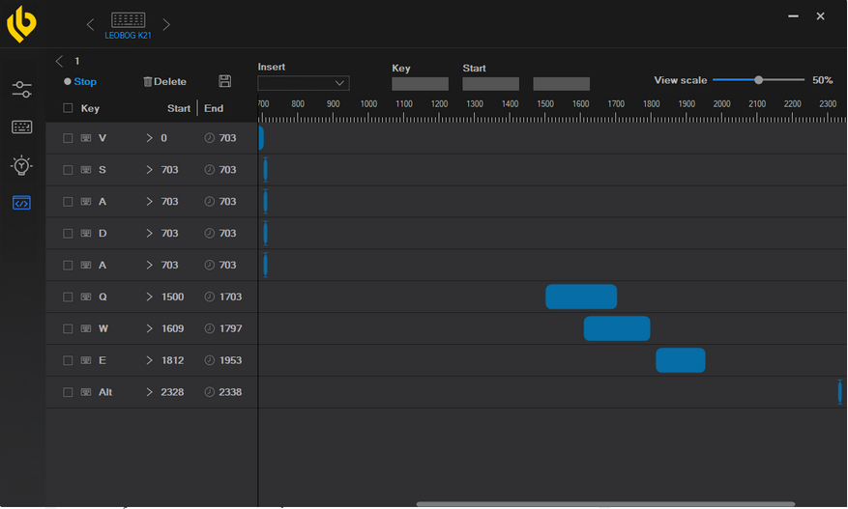Image resolution: width=848 pixels, height=509 pixels.
Task: Switch to next device with right arrow
Action: pos(166,24)
